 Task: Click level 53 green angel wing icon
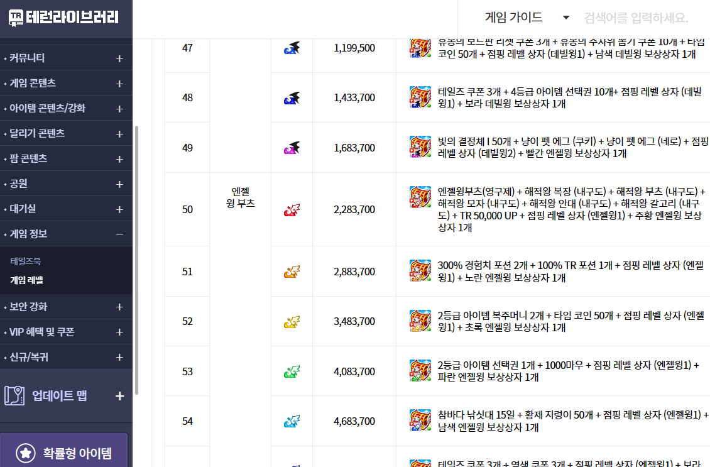(292, 371)
